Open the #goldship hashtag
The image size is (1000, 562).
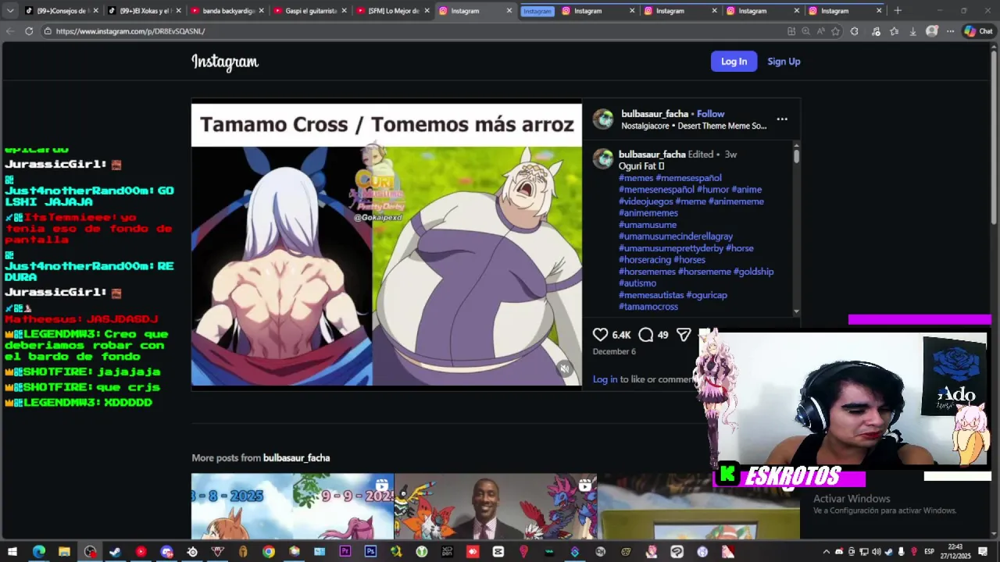click(x=753, y=272)
